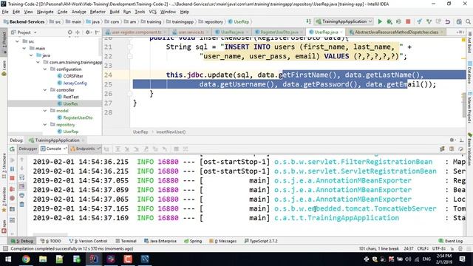Open the TrainingAppApplication run configuration dropdown

pos(344,21)
